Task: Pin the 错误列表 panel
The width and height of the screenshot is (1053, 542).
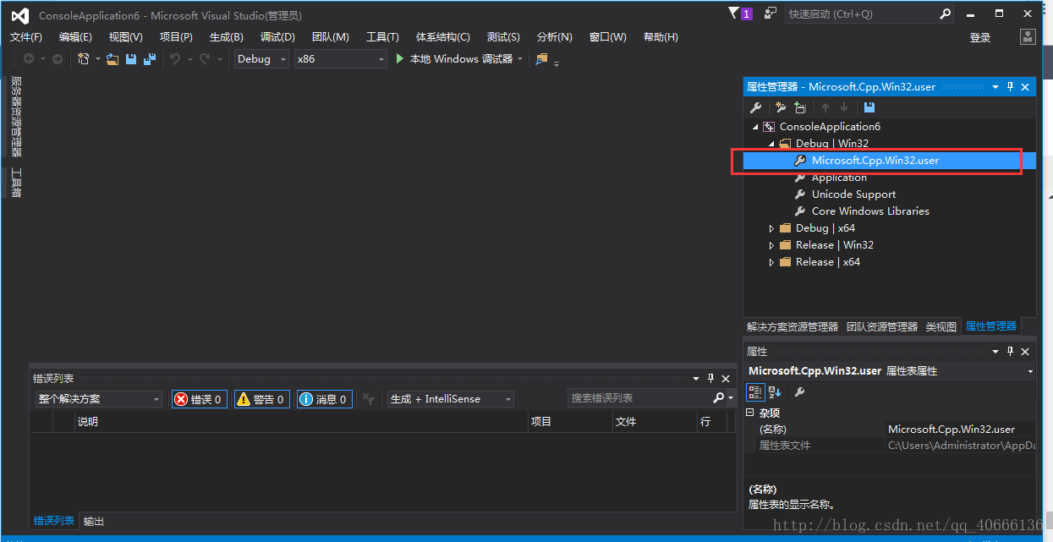Action: (x=710, y=379)
